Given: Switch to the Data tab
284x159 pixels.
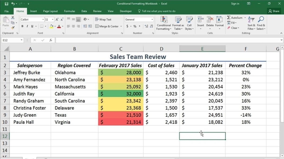Looking at the screenshot, I should (84, 11).
